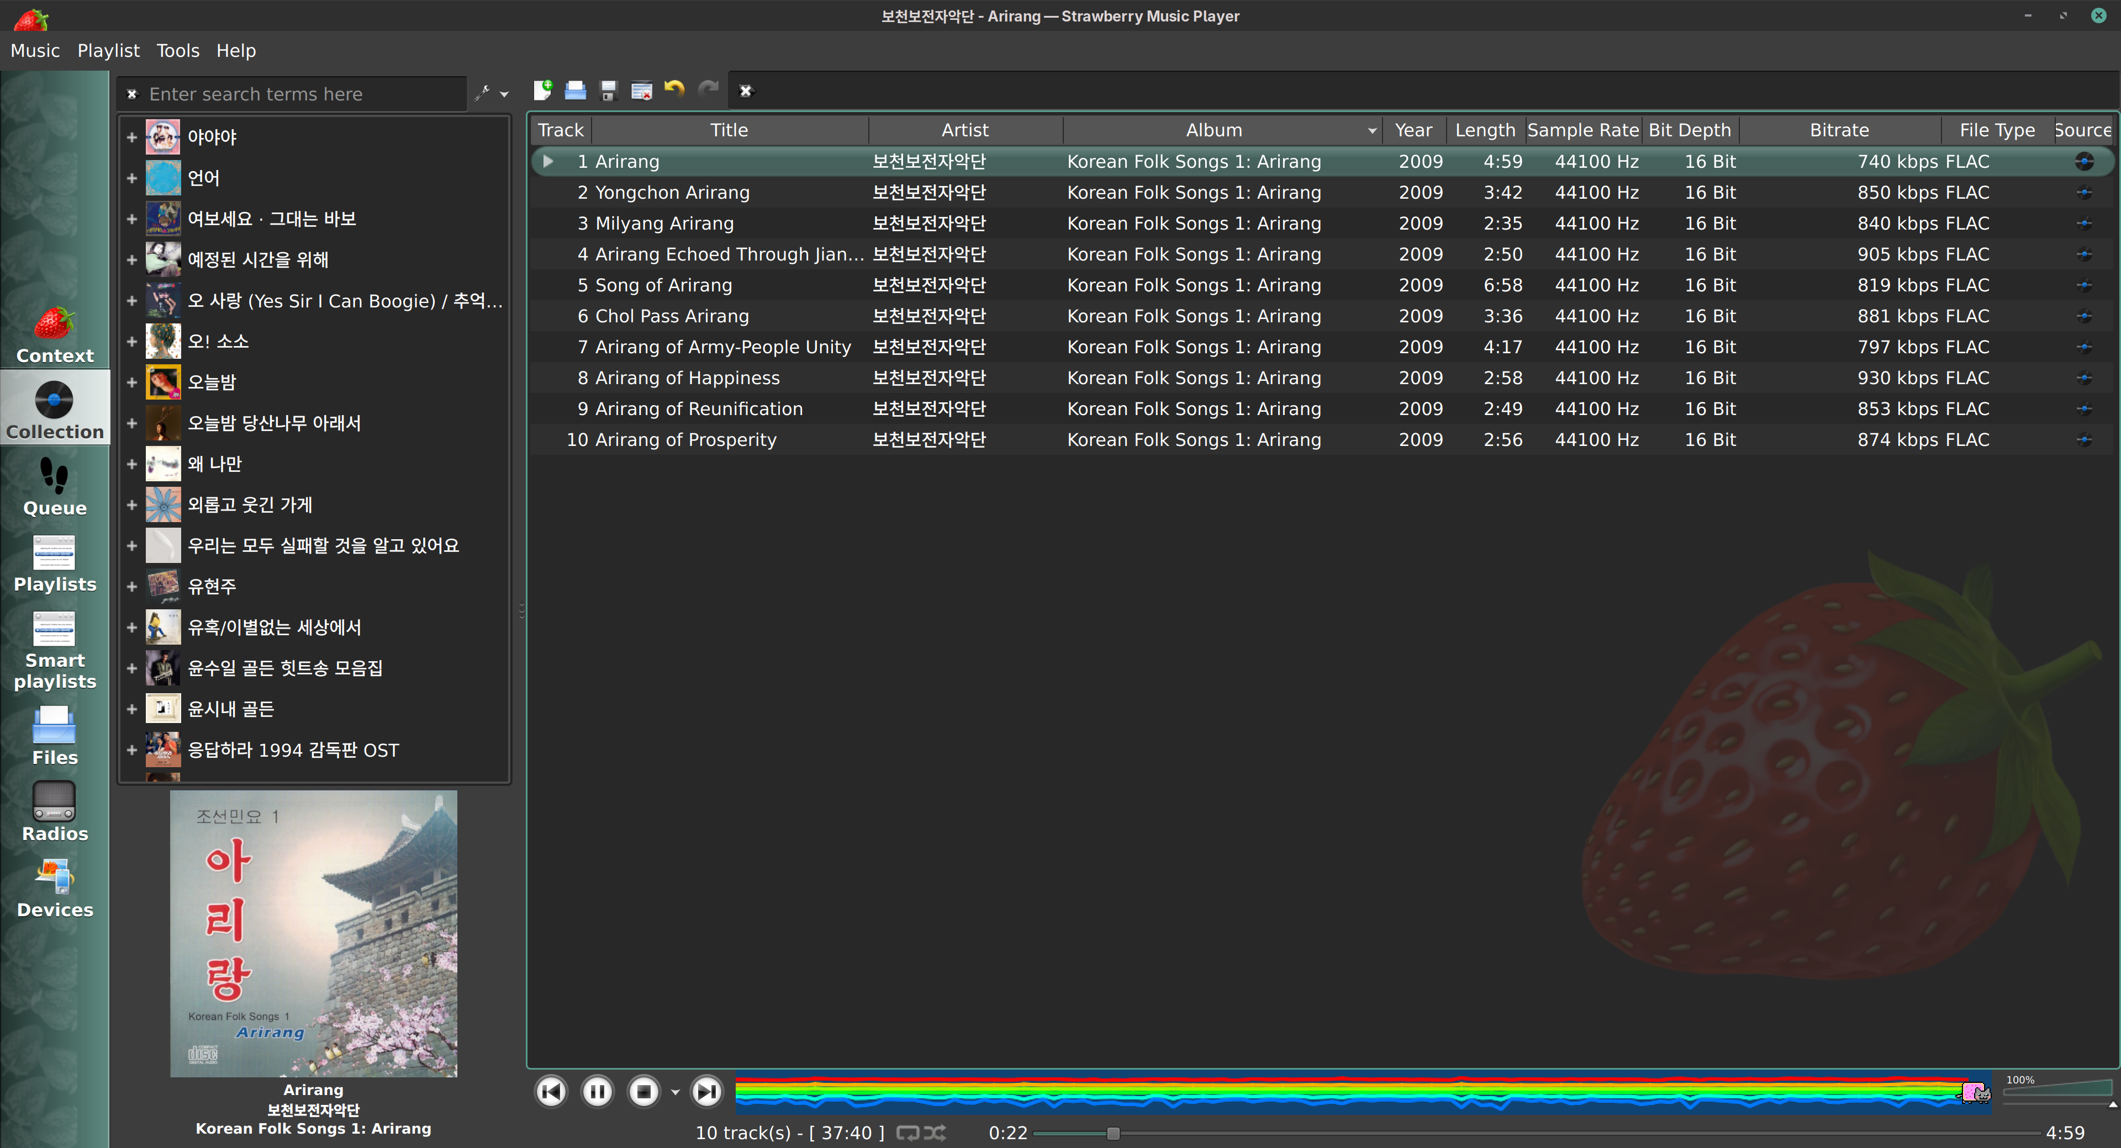Sort playlist by the Album column
Screen dimensions: 2121x1148
click(x=1222, y=130)
